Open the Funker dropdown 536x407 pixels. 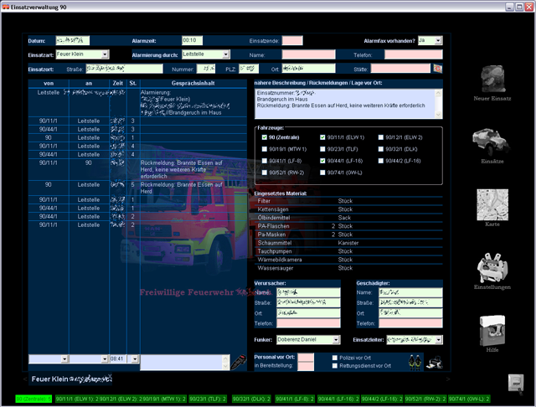(x=337, y=340)
